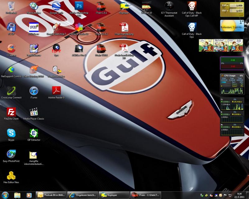The height and width of the screenshot is (199, 249).
Task: Open Nero Burning ROM
Action: [x=34, y=71]
